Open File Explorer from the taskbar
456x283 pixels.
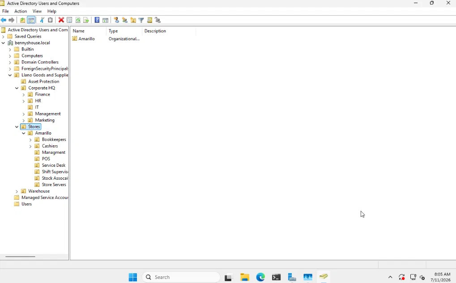point(245,277)
